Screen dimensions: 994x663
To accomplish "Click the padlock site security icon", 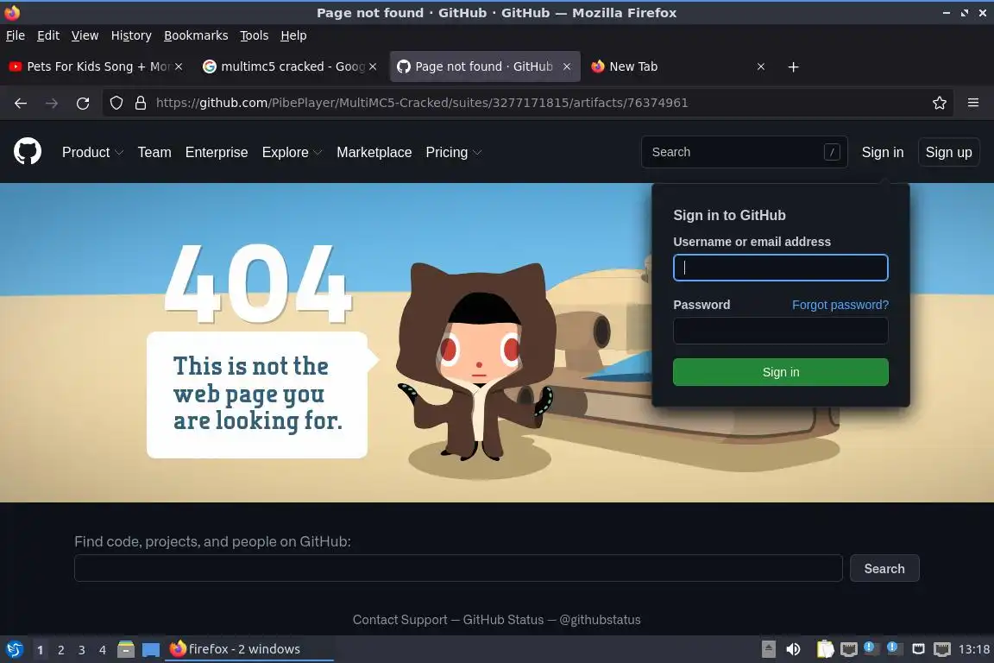I will 141,103.
